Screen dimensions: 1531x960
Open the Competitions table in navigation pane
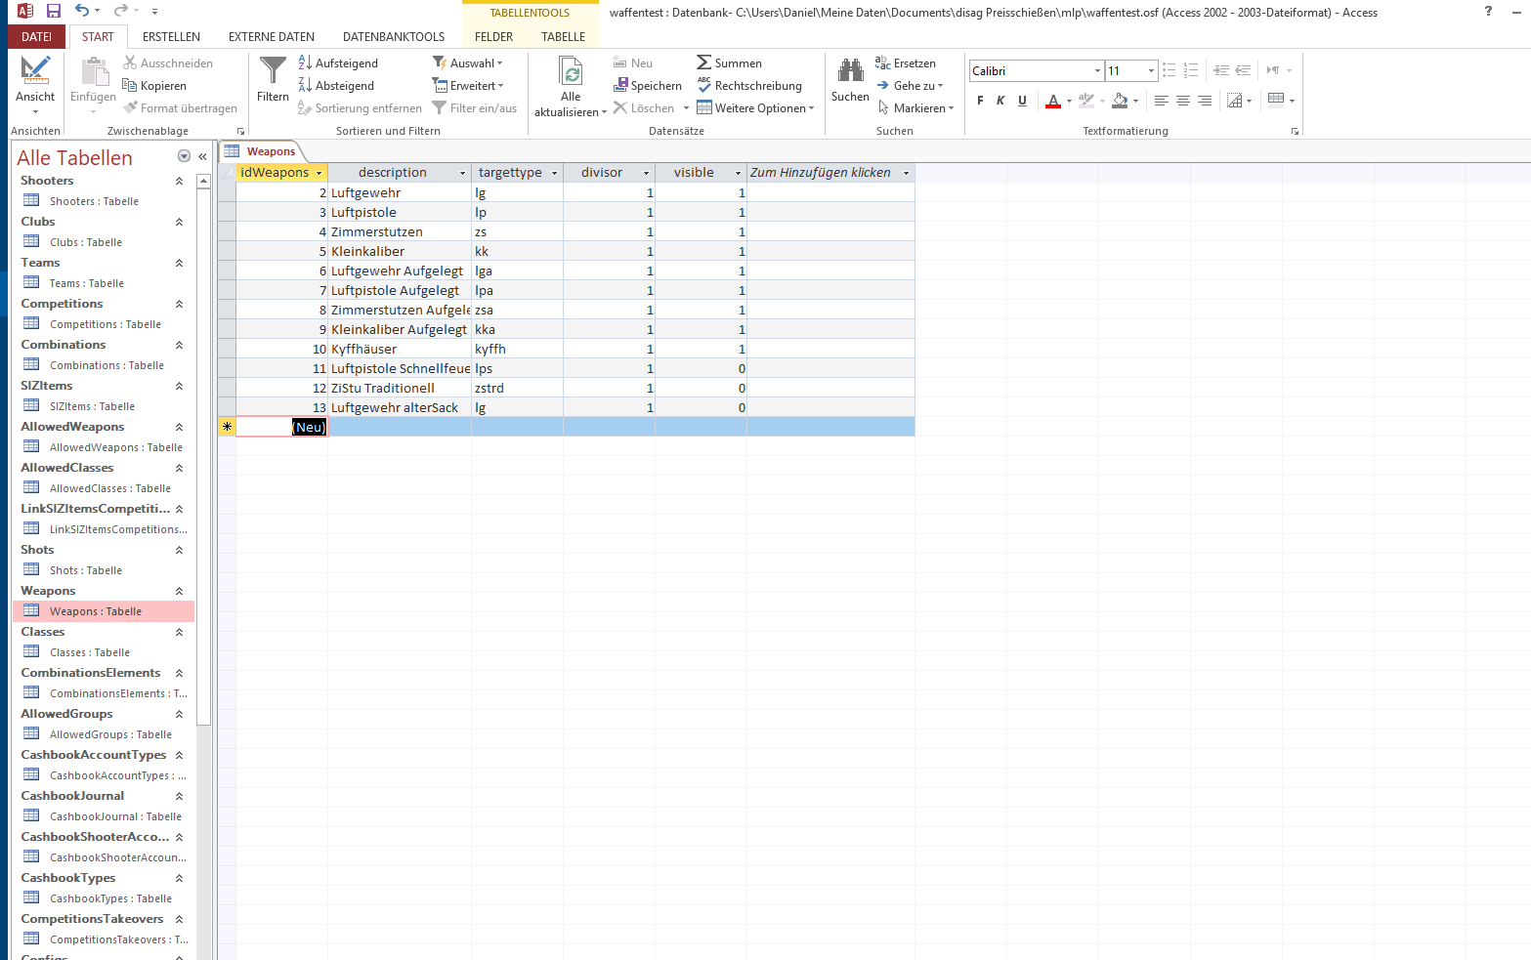pyautogui.click(x=105, y=324)
